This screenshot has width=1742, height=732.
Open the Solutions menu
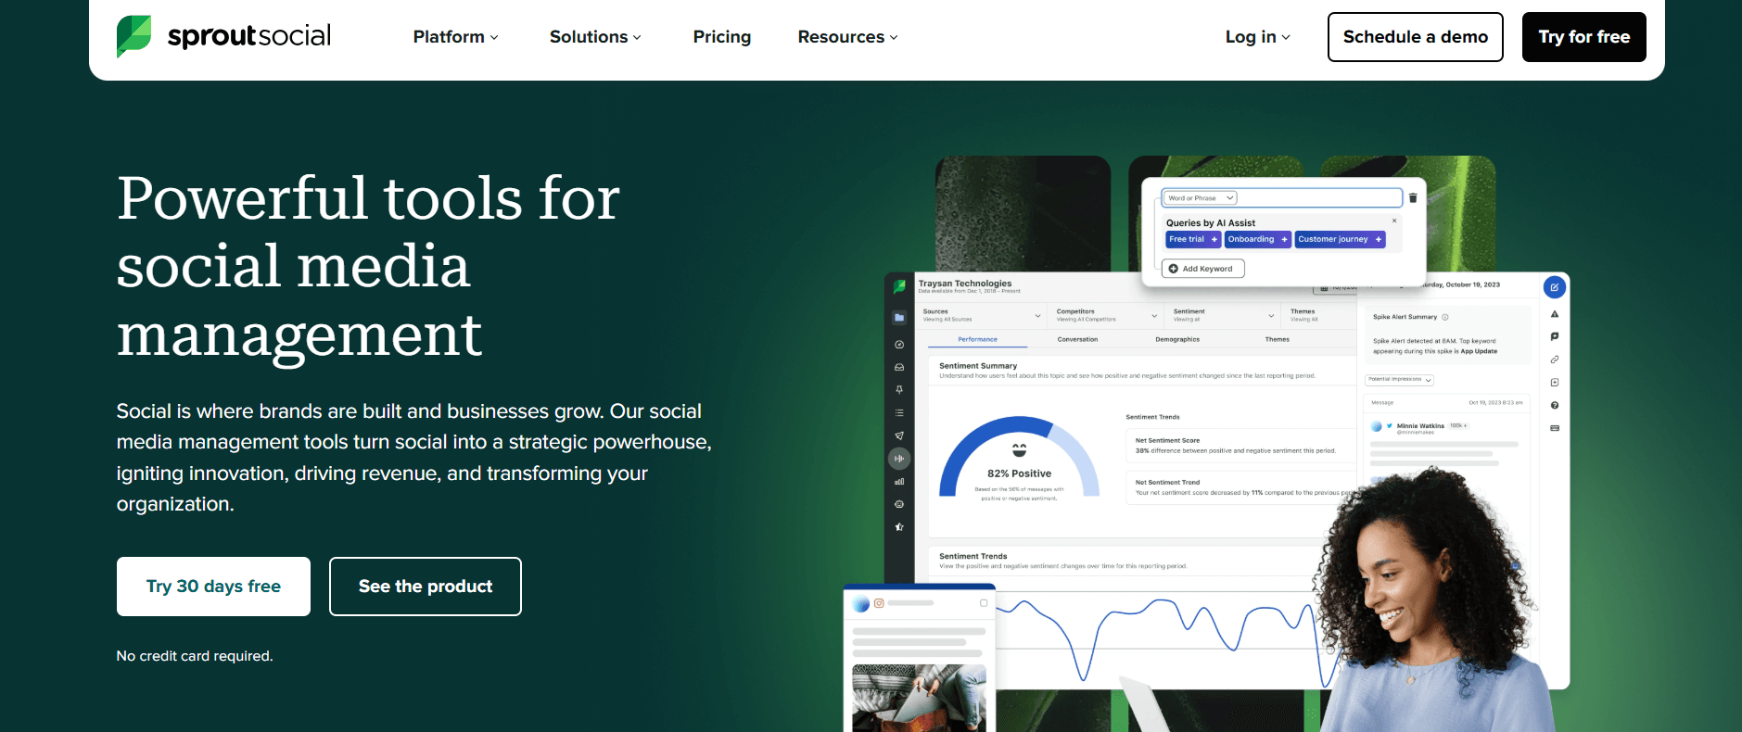click(x=595, y=37)
